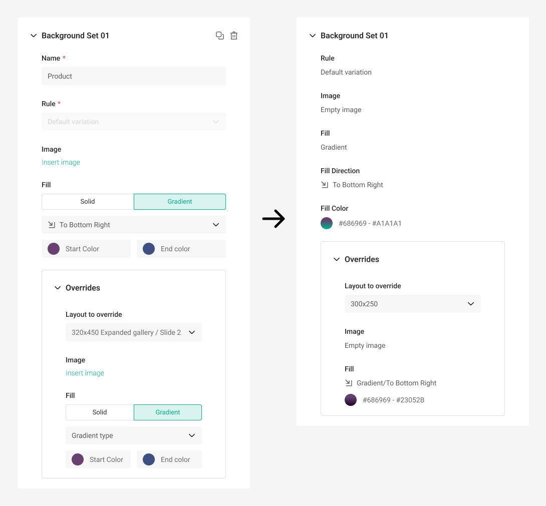Viewport: 546px width, 506px height.
Task: Duplicate Background Set 01 with the copy icon
Action: (220, 36)
